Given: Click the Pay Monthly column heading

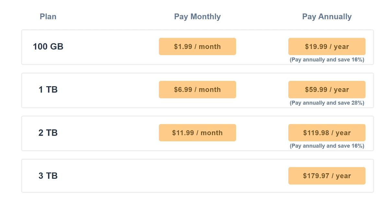Looking at the screenshot, I should 197,17.
